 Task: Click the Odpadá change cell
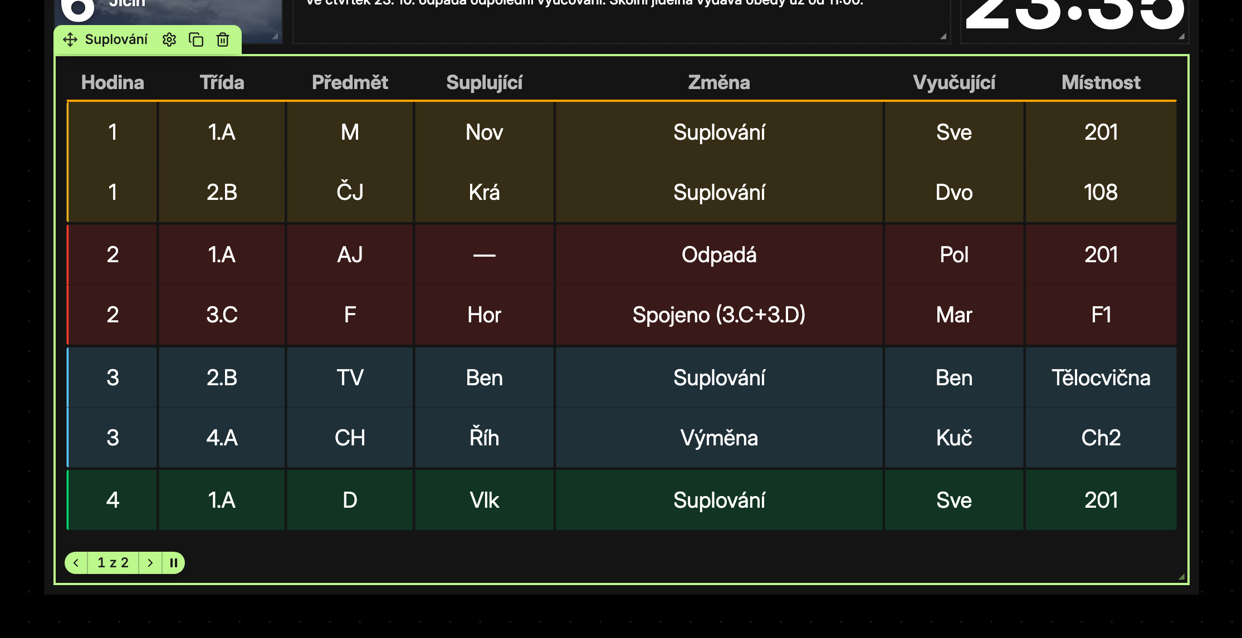[x=719, y=255]
